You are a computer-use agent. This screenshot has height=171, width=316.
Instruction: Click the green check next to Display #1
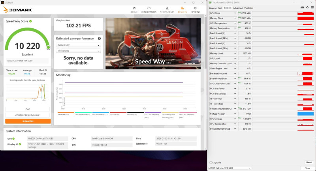(x=20, y=144)
